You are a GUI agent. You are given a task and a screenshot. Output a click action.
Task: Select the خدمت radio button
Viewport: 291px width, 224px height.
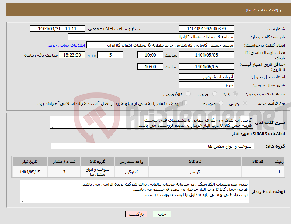click(x=215, y=94)
